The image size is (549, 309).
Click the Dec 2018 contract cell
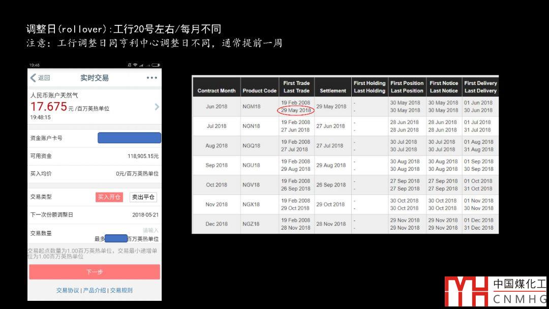click(217, 224)
